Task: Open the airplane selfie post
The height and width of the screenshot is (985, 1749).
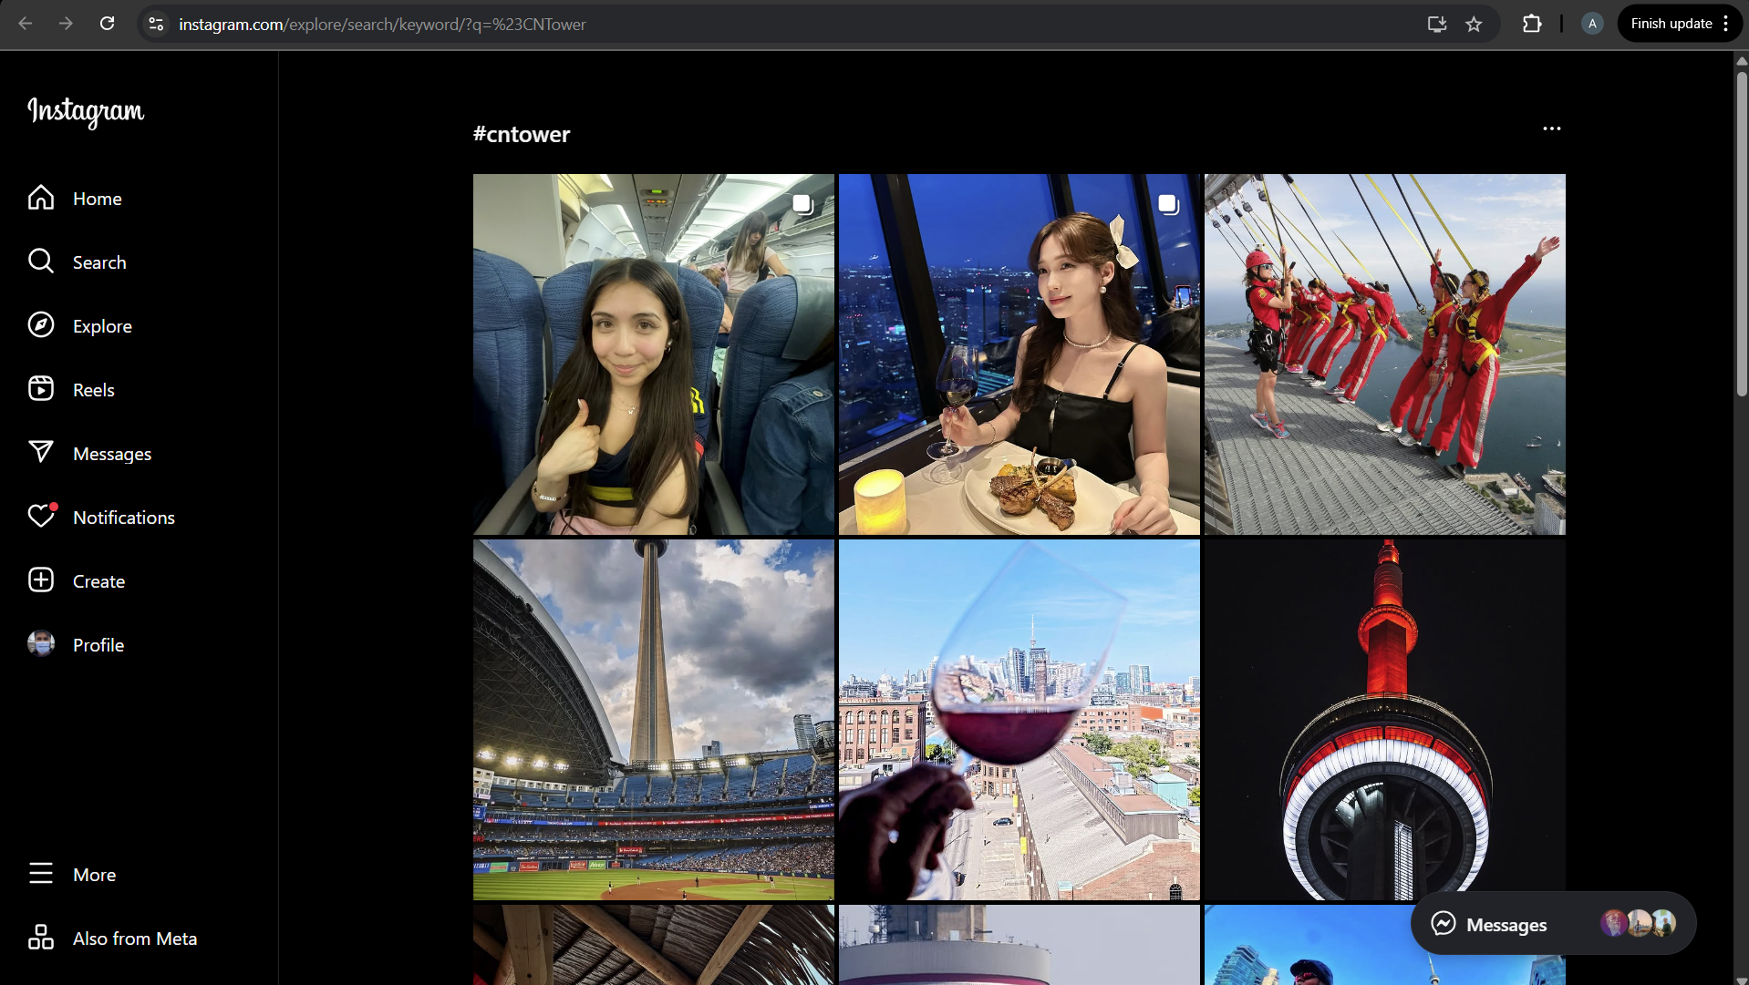Action: coord(653,354)
